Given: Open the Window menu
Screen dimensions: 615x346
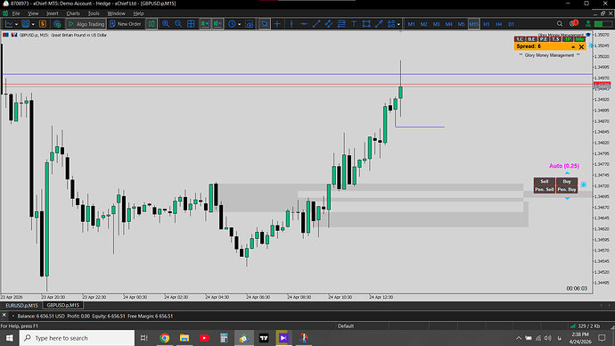Looking at the screenshot, I should (x=116, y=13).
